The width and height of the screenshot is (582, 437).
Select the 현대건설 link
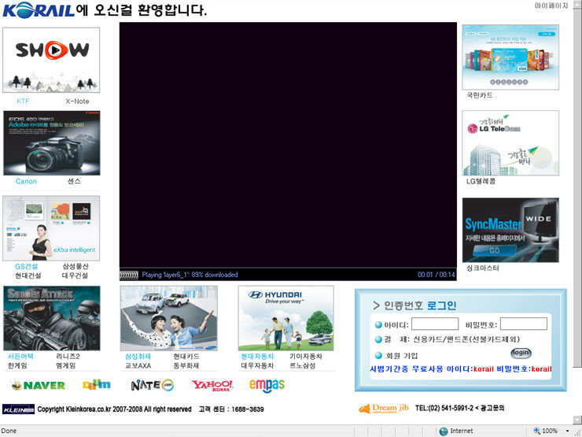click(x=28, y=276)
